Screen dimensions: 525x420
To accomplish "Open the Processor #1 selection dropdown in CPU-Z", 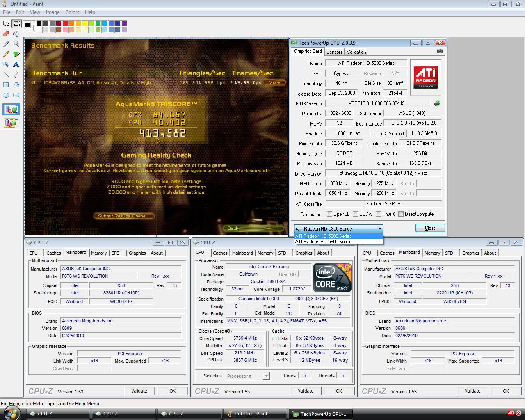I will pos(266,376).
